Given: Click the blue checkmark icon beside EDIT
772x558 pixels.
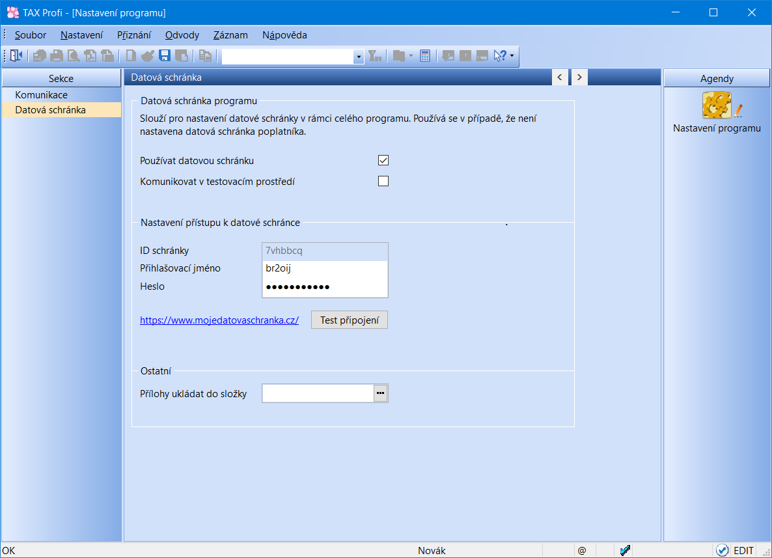Looking at the screenshot, I should [722, 550].
